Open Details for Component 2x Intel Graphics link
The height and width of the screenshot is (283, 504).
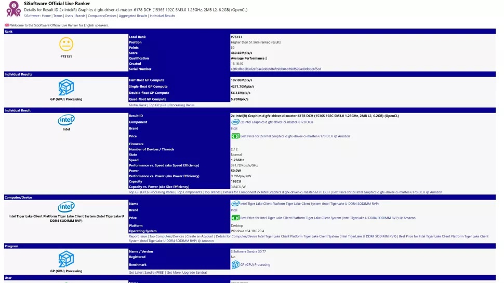276,192
